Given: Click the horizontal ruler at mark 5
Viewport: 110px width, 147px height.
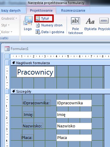Looking at the screenshot, I should (68, 56).
